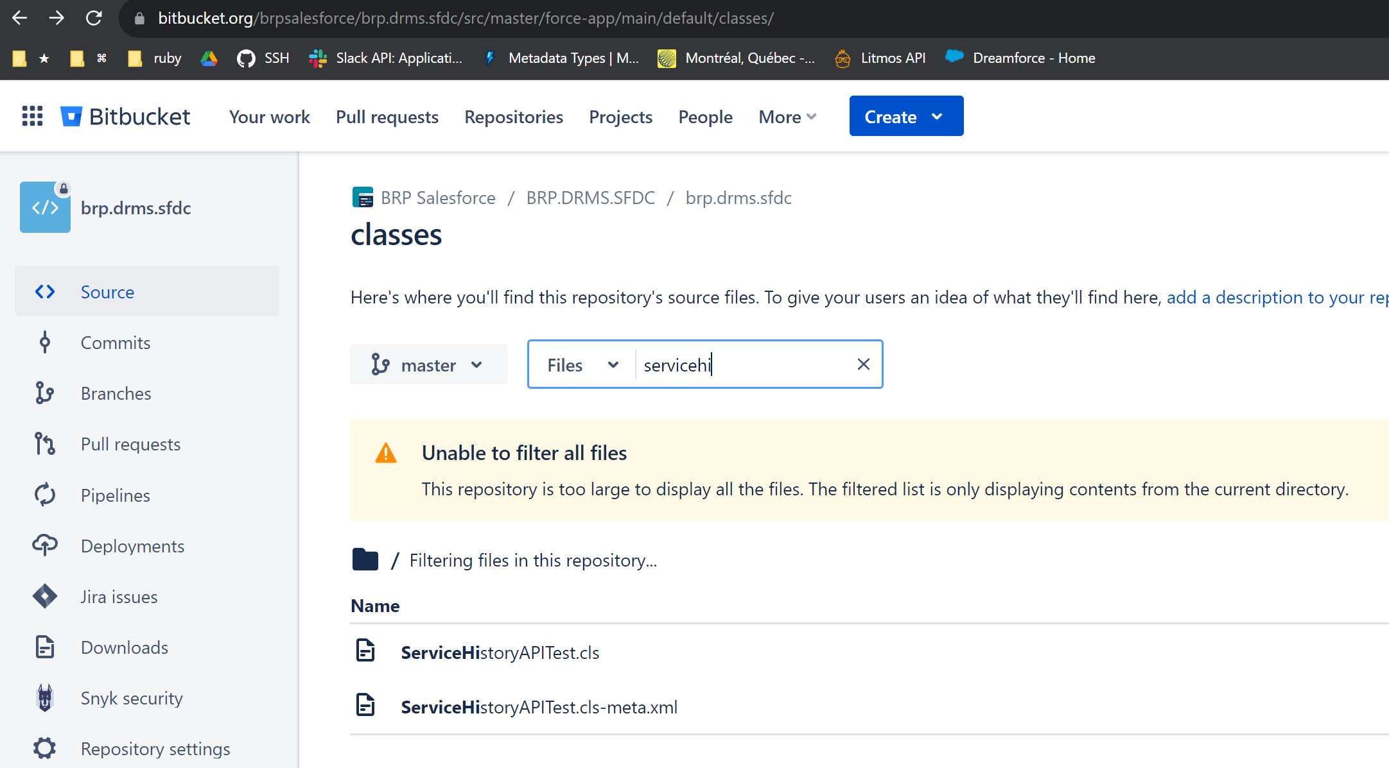The width and height of the screenshot is (1389, 768).
Task: Click file icon beside ServiceHistoryAPITest.cls-meta.xml
Action: click(x=365, y=705)
